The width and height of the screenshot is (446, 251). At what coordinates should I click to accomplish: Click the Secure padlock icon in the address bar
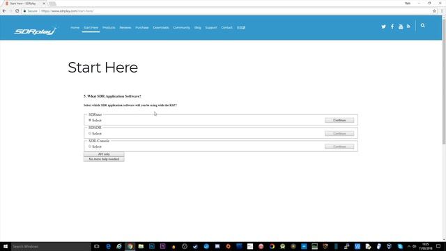pyautogui.click(x=25, y=11)
